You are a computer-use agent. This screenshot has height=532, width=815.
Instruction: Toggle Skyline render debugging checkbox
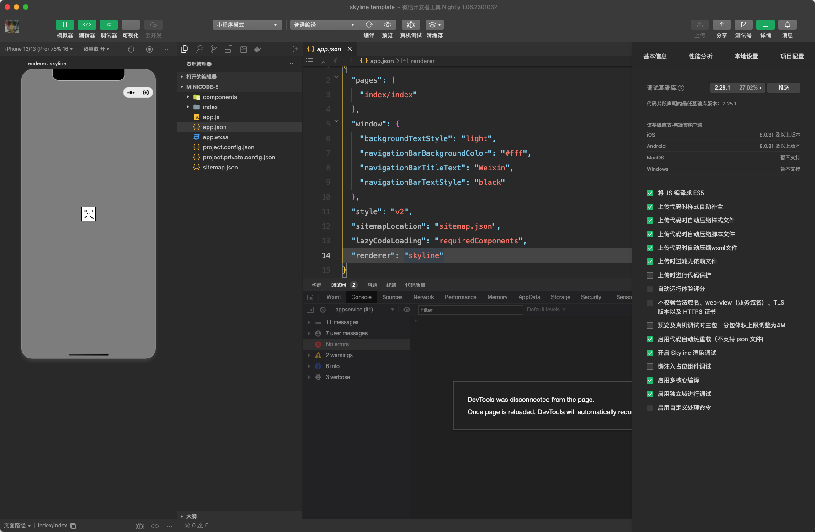click(x=650, y=353)
